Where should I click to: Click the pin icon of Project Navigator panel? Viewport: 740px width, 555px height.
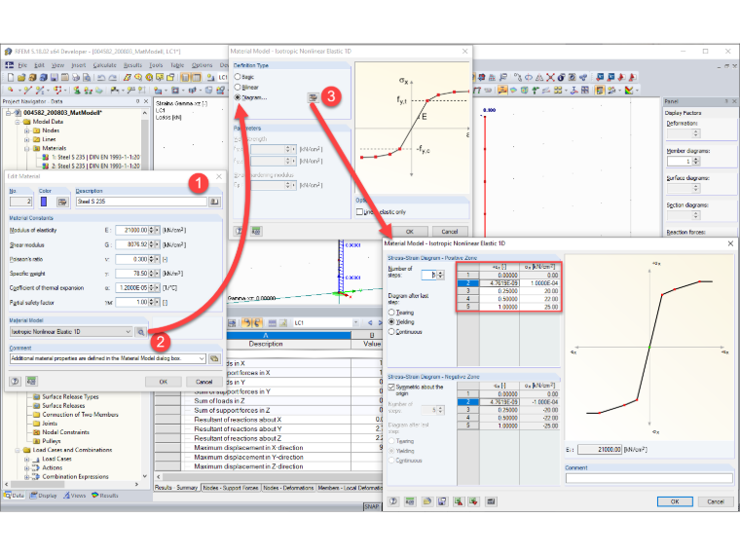coord(138,101)
